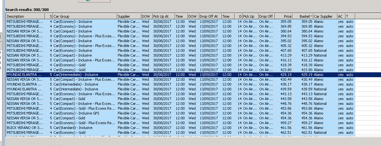Sort by the Price column header
The image size is (381, 146).
[284, 16]
